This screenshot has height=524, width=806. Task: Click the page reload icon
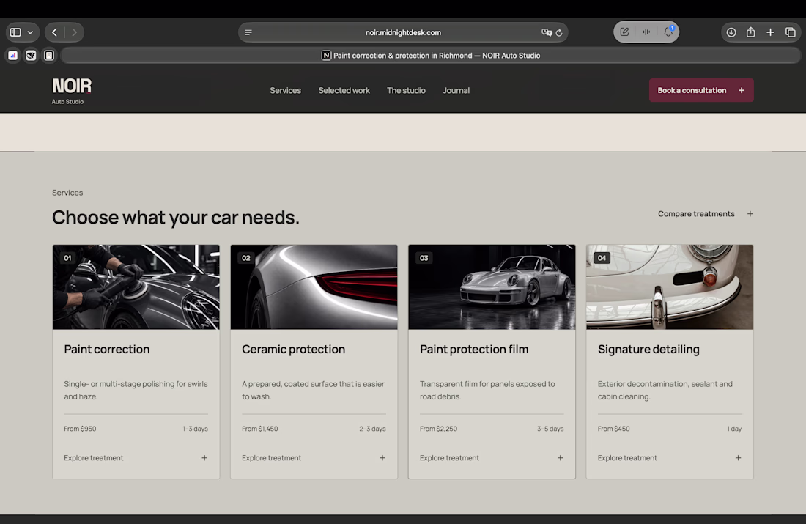pos(559,32)
